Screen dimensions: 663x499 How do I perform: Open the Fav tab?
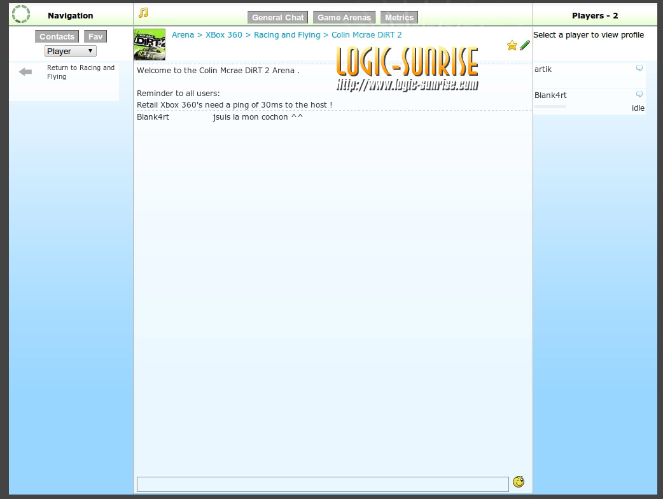(x=95, y=36)
